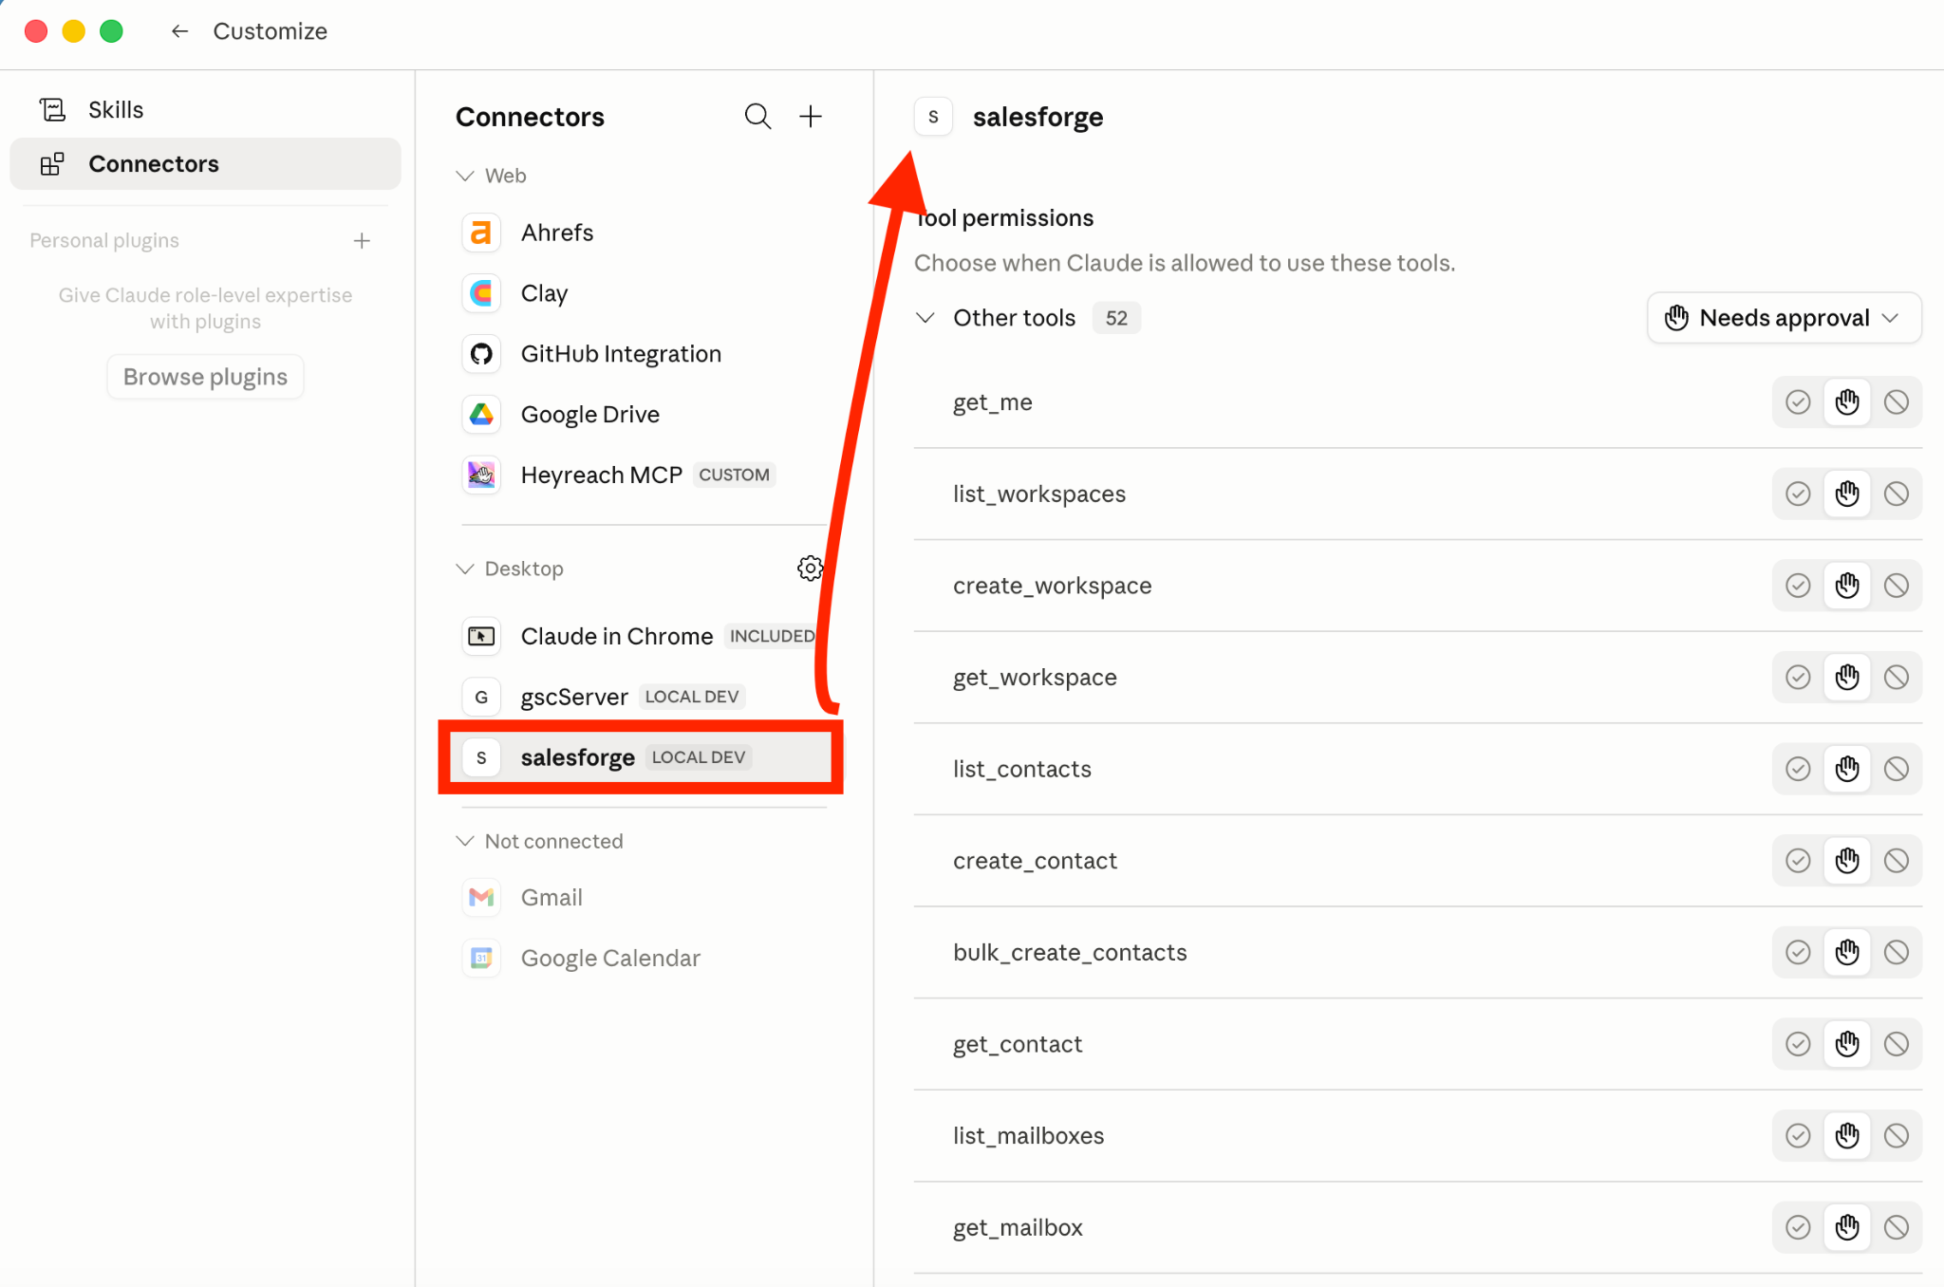Block the get_contact tool
This screenshot has width=1944, height=1287.
coord(1897,1044)
